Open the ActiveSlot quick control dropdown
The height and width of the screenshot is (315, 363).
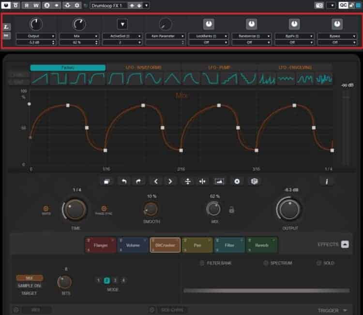tap(122, 36)
